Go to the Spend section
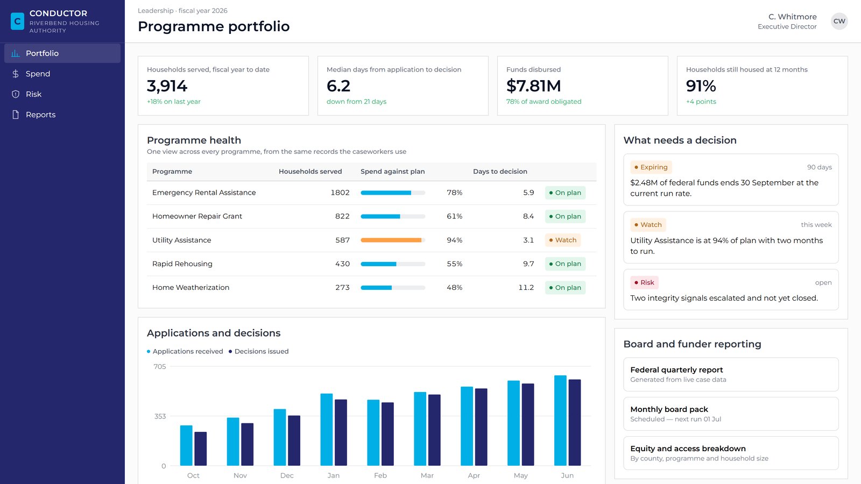861x484 pixels. coord(62,74)
